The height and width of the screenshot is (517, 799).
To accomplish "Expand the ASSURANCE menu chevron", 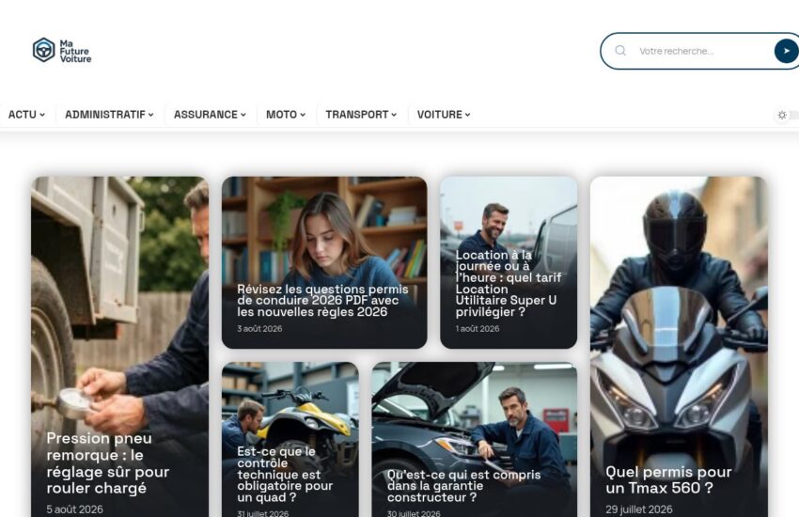I will pyautogui.click(x=243, y=115).
